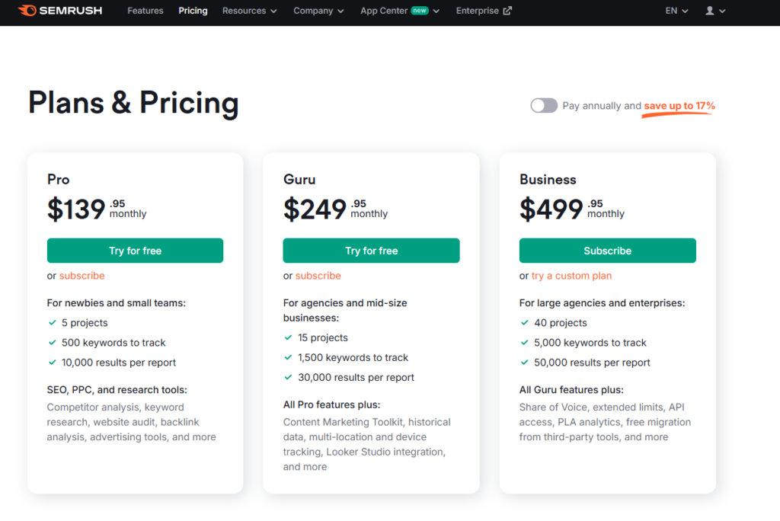Click the Business plan title
The image size is (780, 521).
click(x=548, y=179)
